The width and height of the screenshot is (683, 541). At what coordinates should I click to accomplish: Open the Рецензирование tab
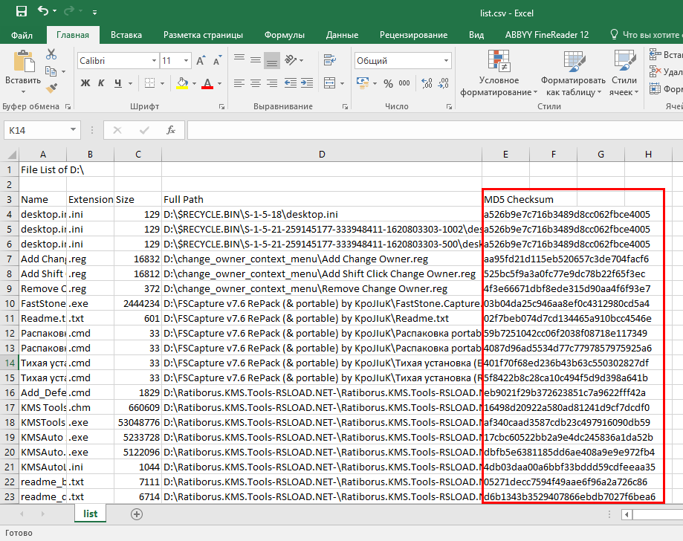tap(413, 35)
